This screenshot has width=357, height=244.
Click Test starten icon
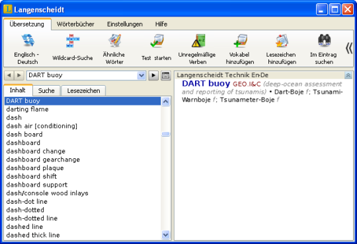[157, 41]
